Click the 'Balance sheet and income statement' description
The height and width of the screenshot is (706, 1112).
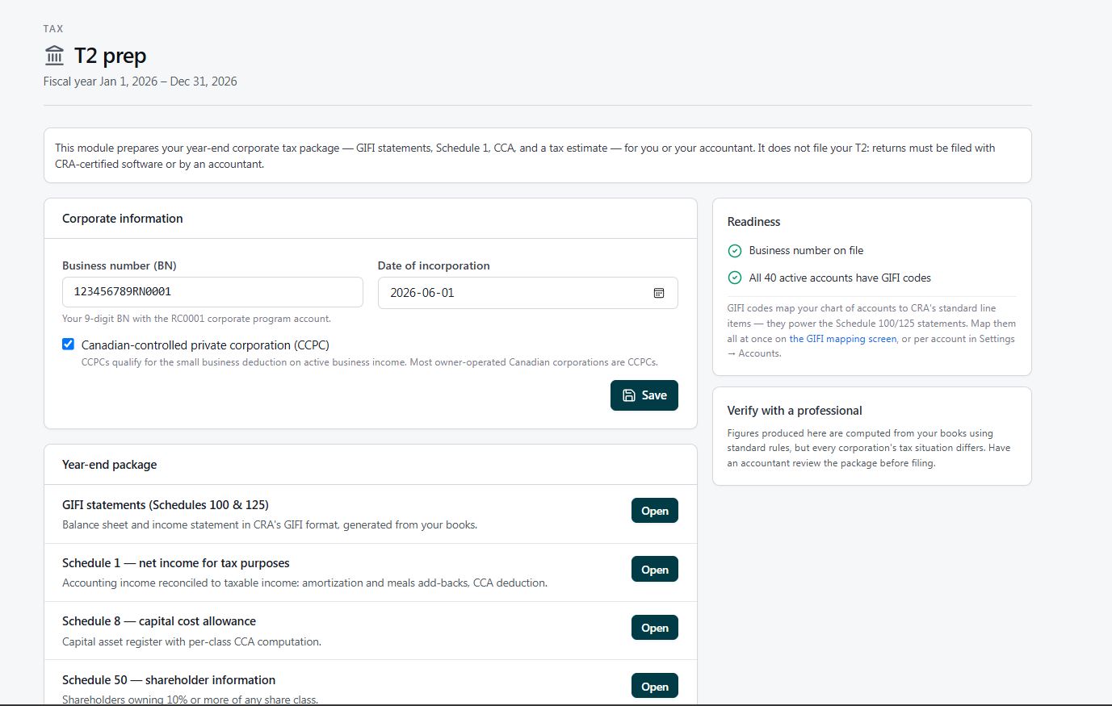270,525
